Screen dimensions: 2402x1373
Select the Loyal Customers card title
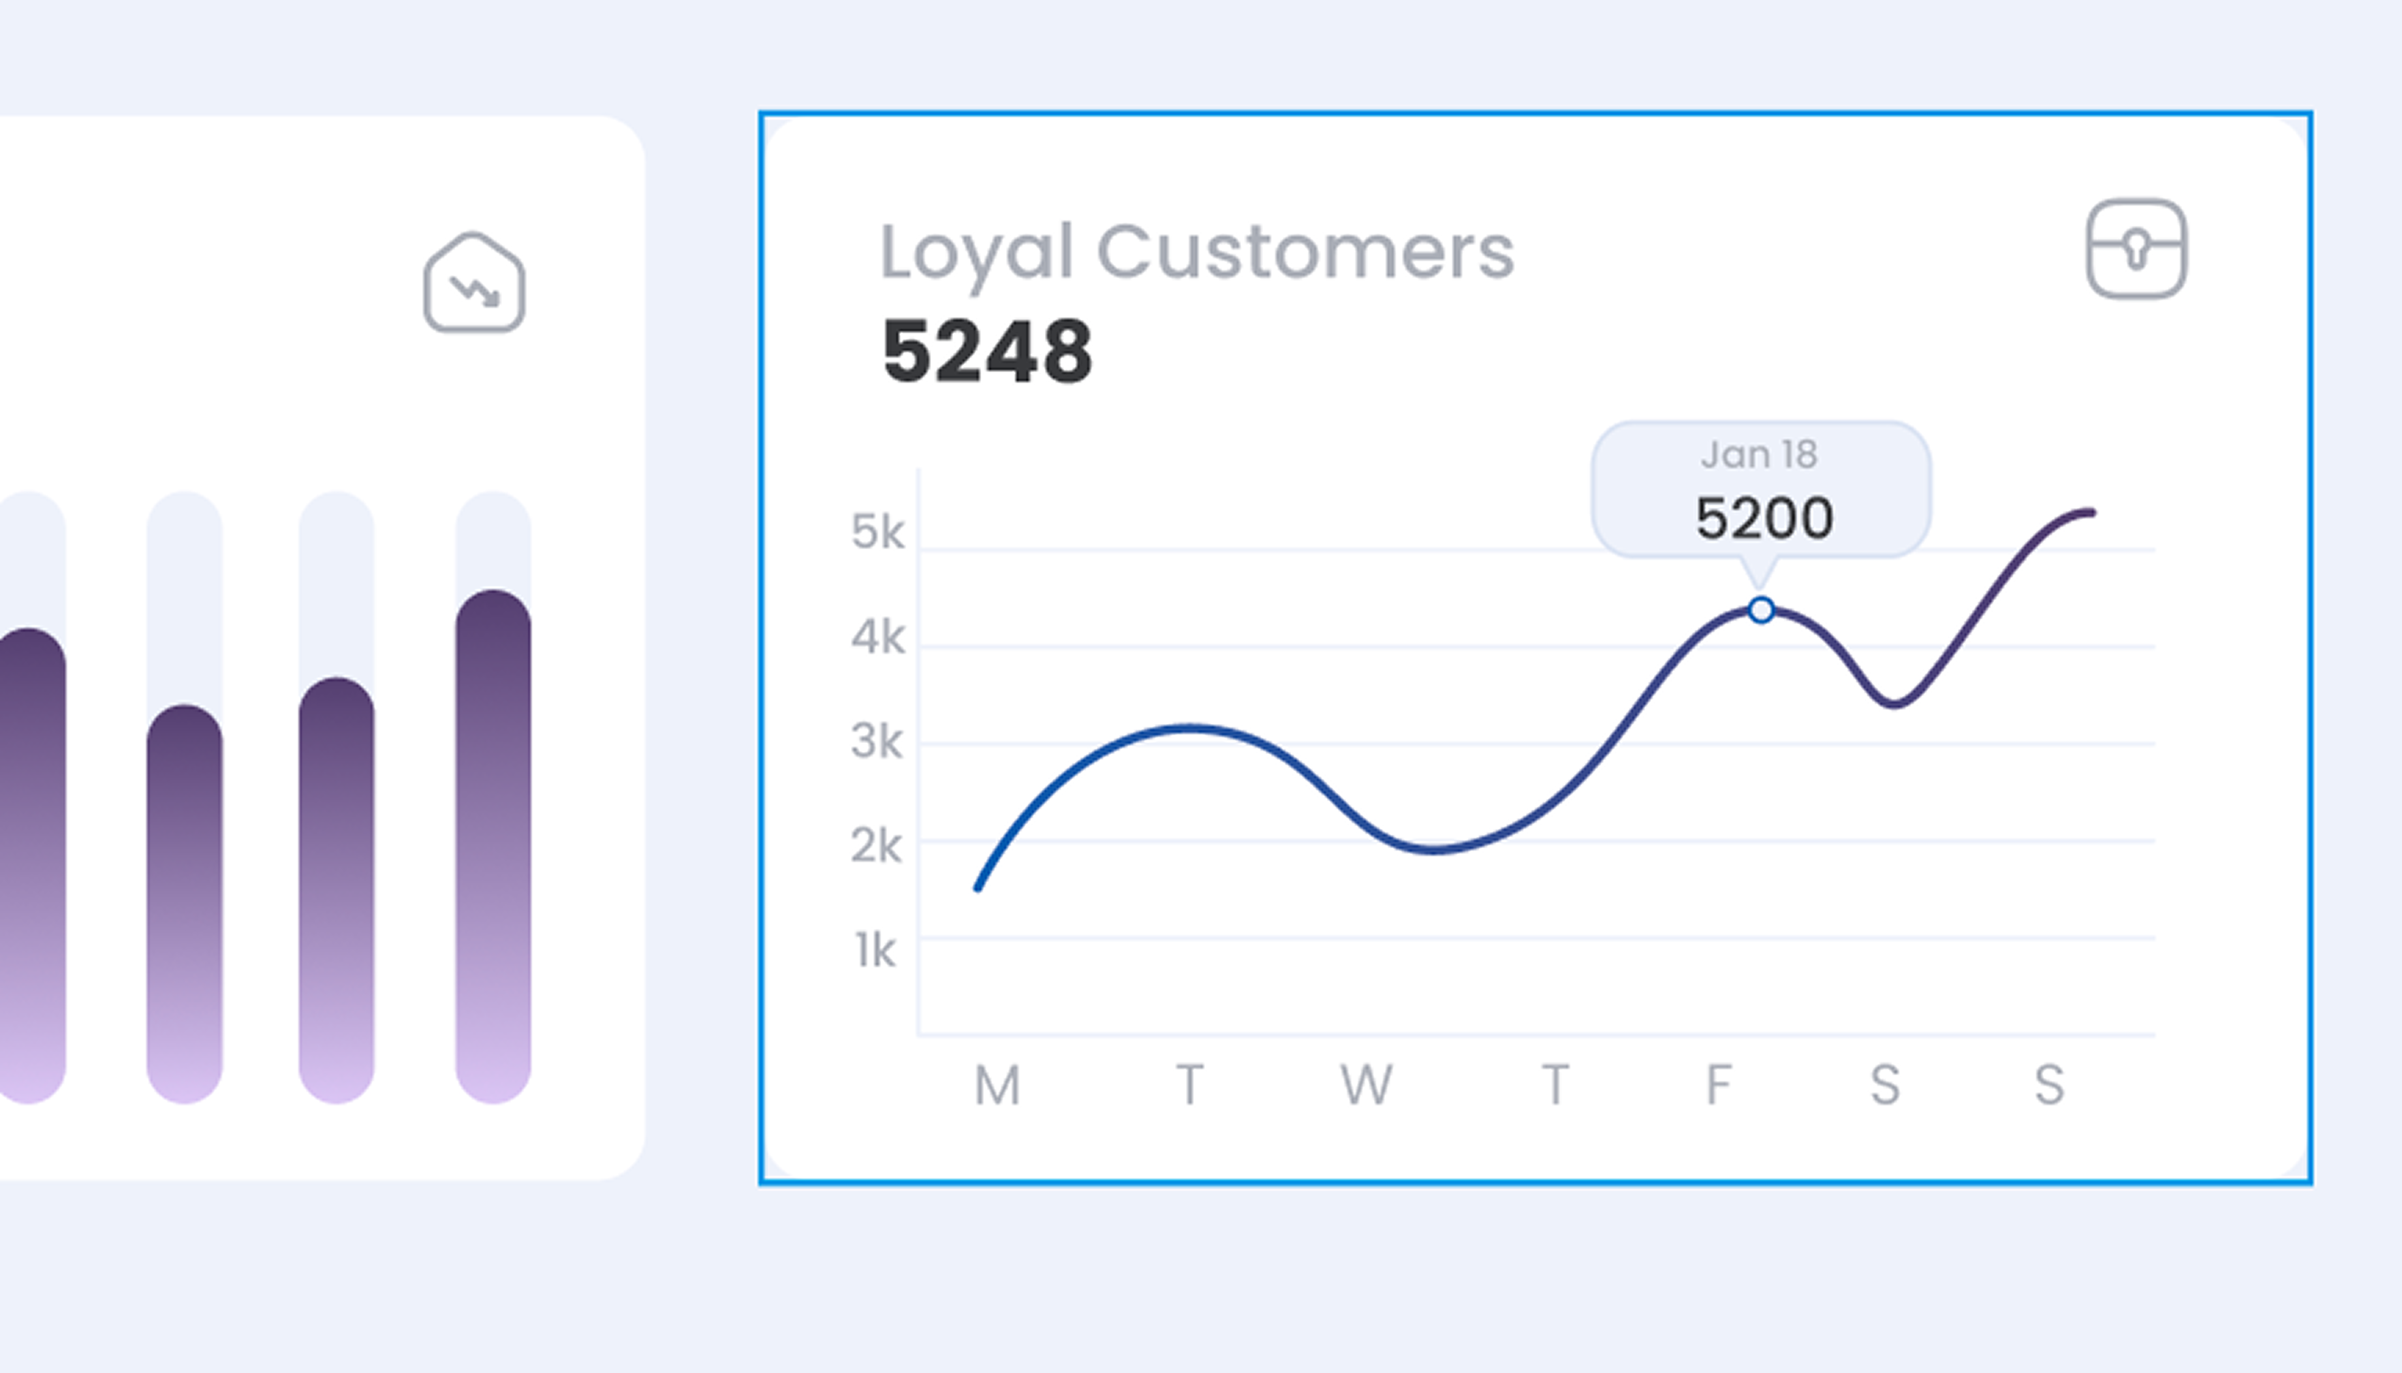1196,252
